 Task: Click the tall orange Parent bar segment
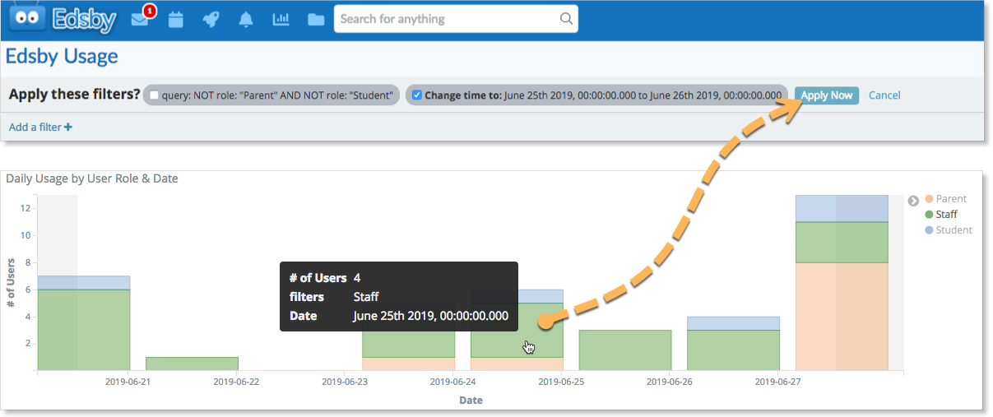pos(842,317)
